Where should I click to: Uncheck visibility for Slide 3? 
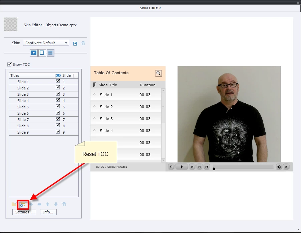coord(58,94)
